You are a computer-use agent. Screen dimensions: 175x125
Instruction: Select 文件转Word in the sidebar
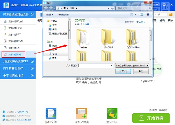click(18, 21)
